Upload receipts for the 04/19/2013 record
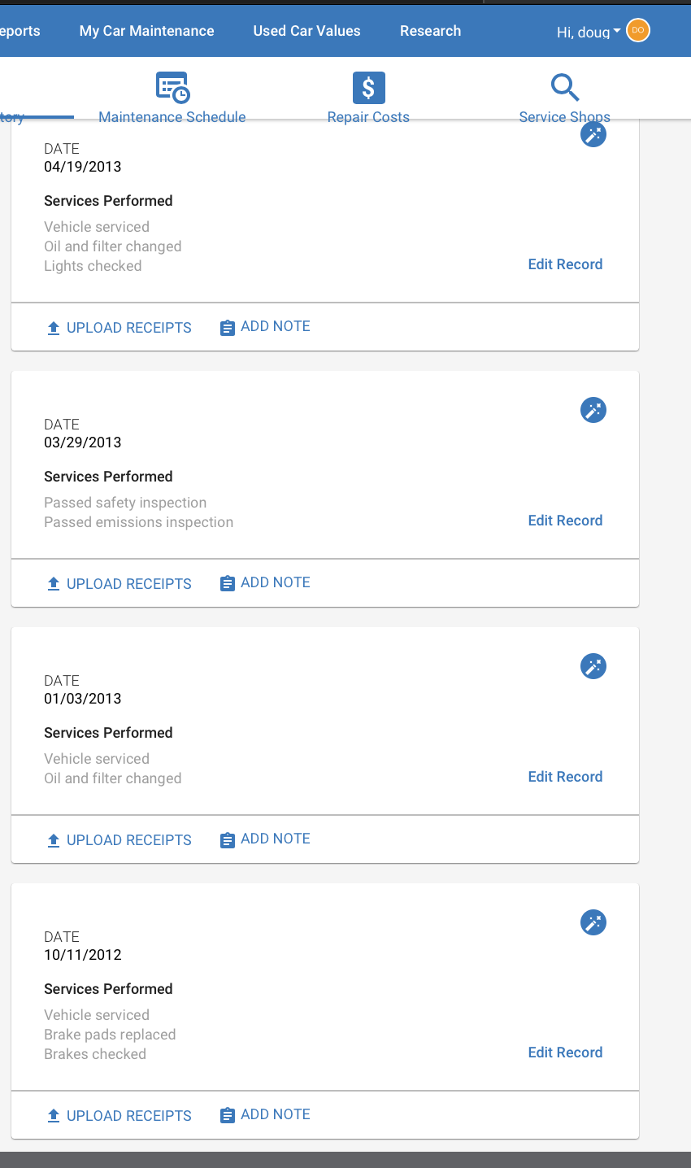691x1168 pixels. point(120,328)
